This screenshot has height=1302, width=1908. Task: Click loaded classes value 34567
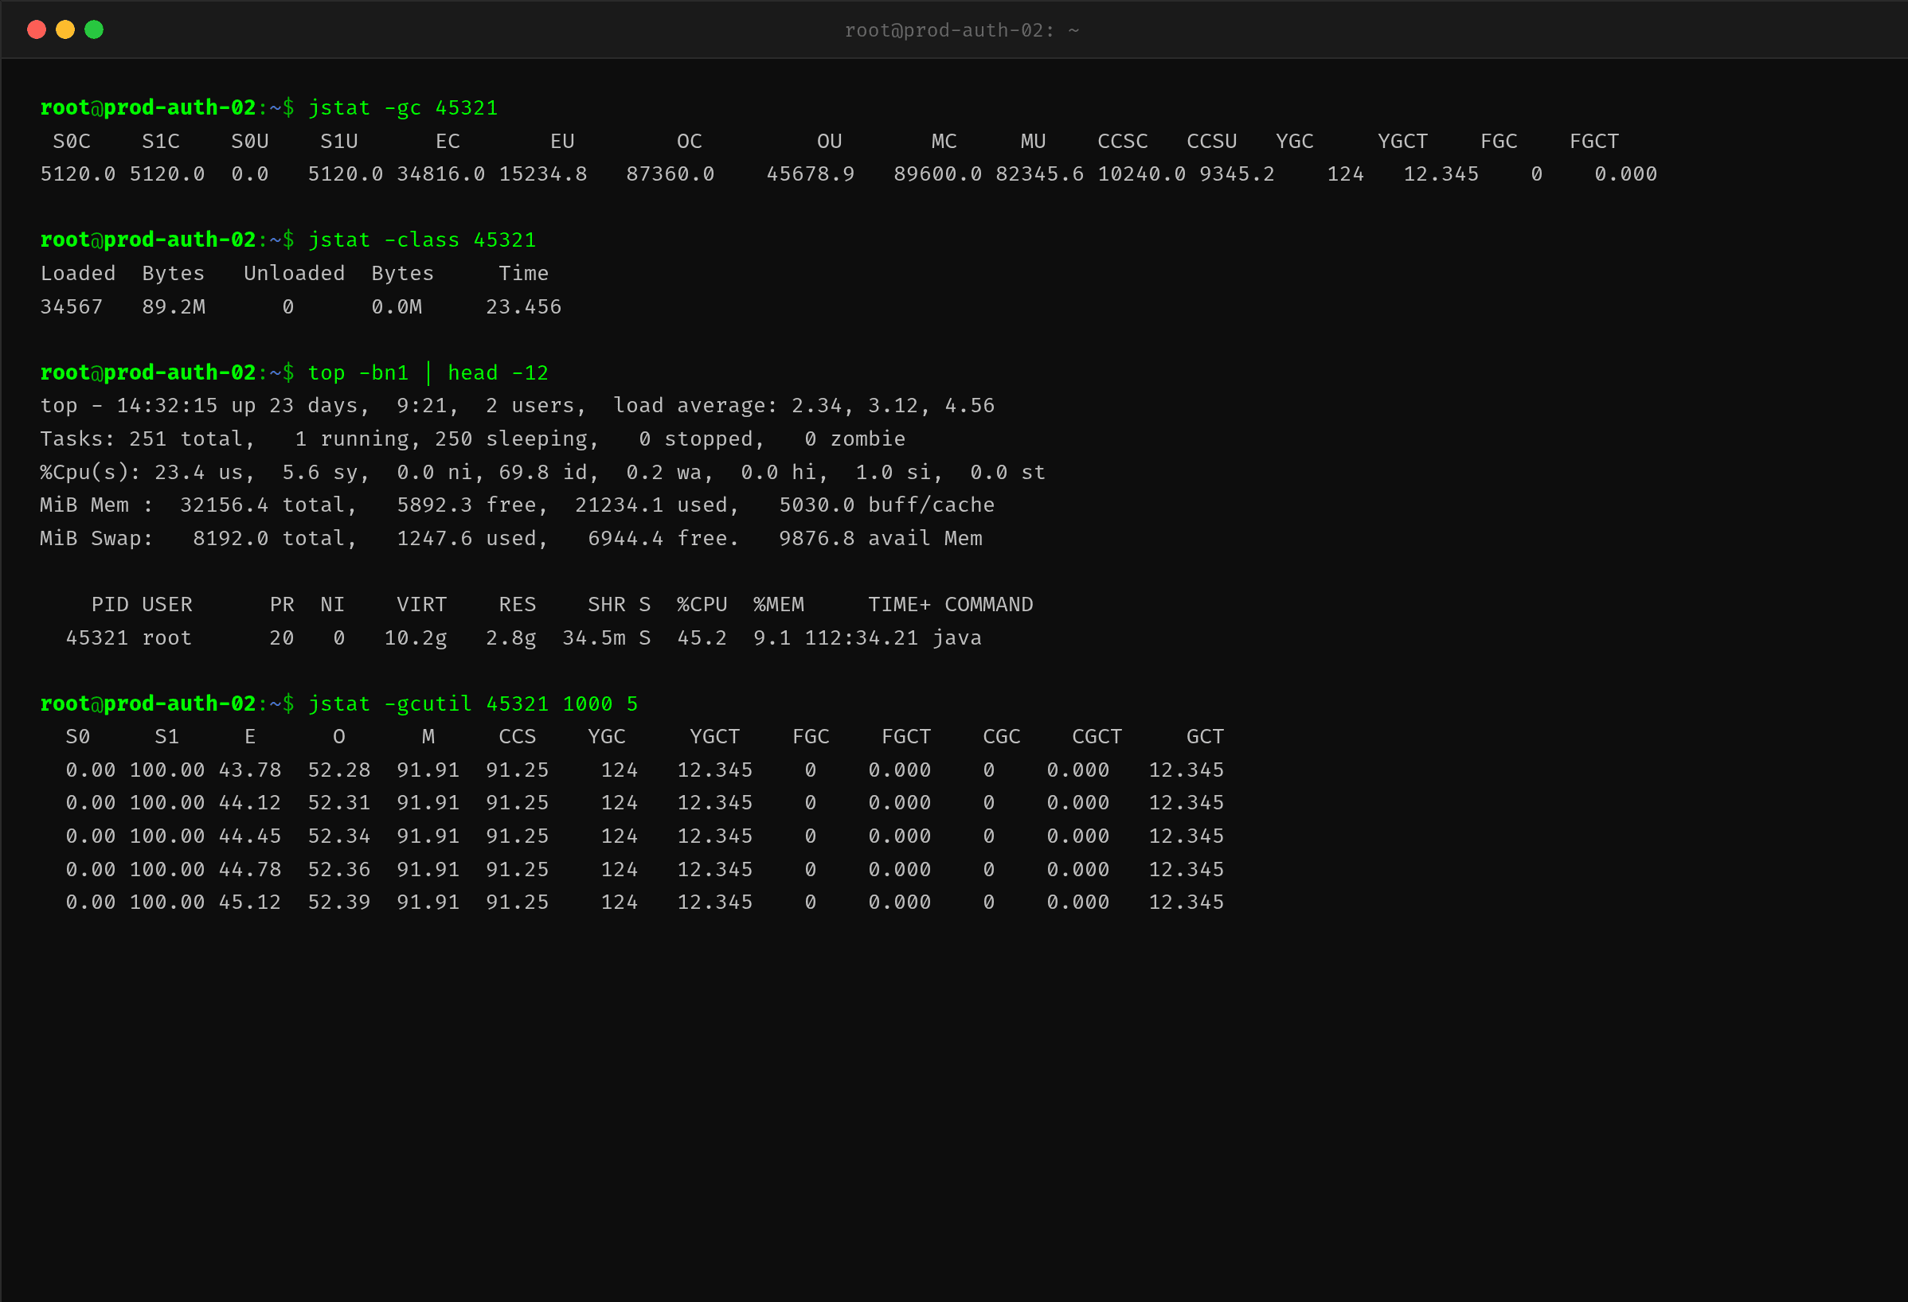pos(72,307)
